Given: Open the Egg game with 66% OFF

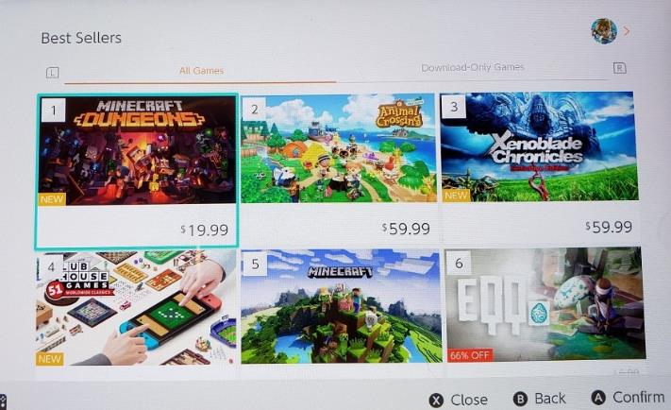Looking at the screenshot, I should [545, 304].
